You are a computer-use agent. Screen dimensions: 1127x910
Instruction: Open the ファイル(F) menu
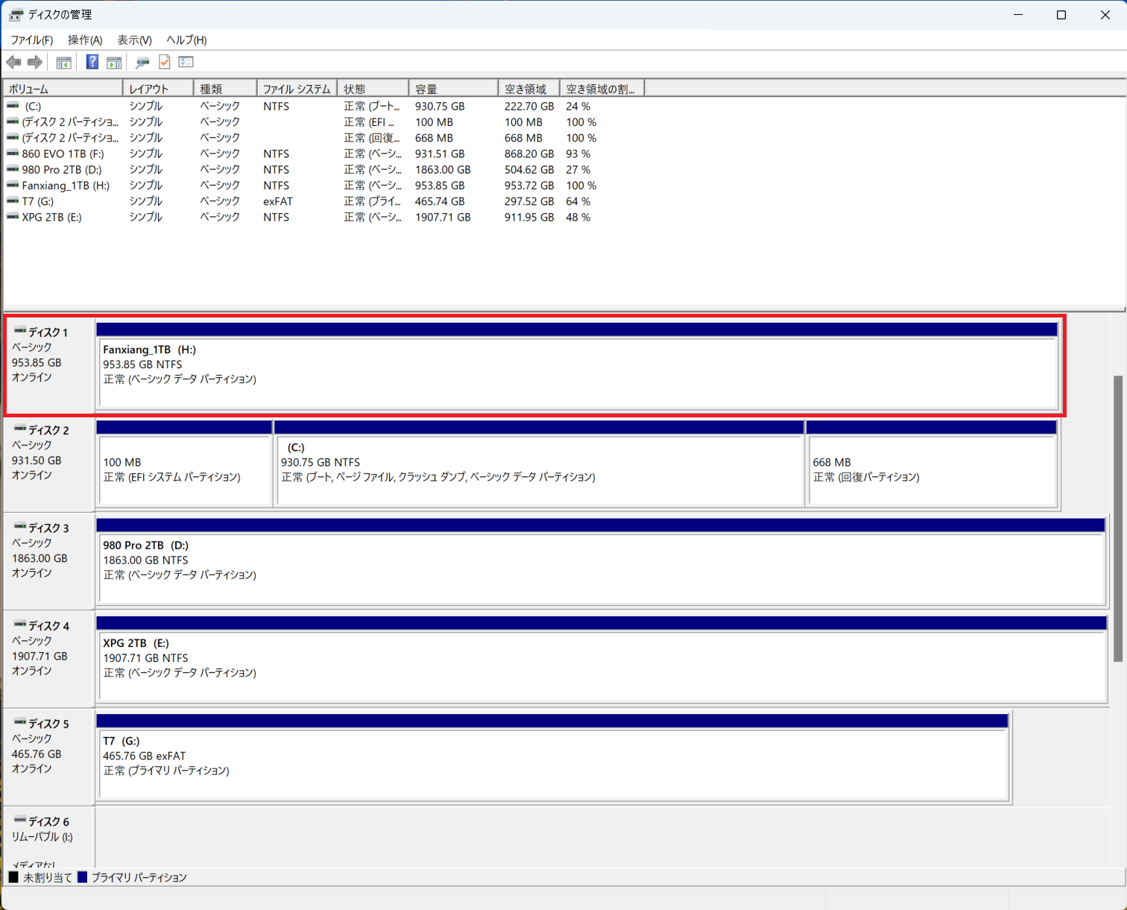31,40
